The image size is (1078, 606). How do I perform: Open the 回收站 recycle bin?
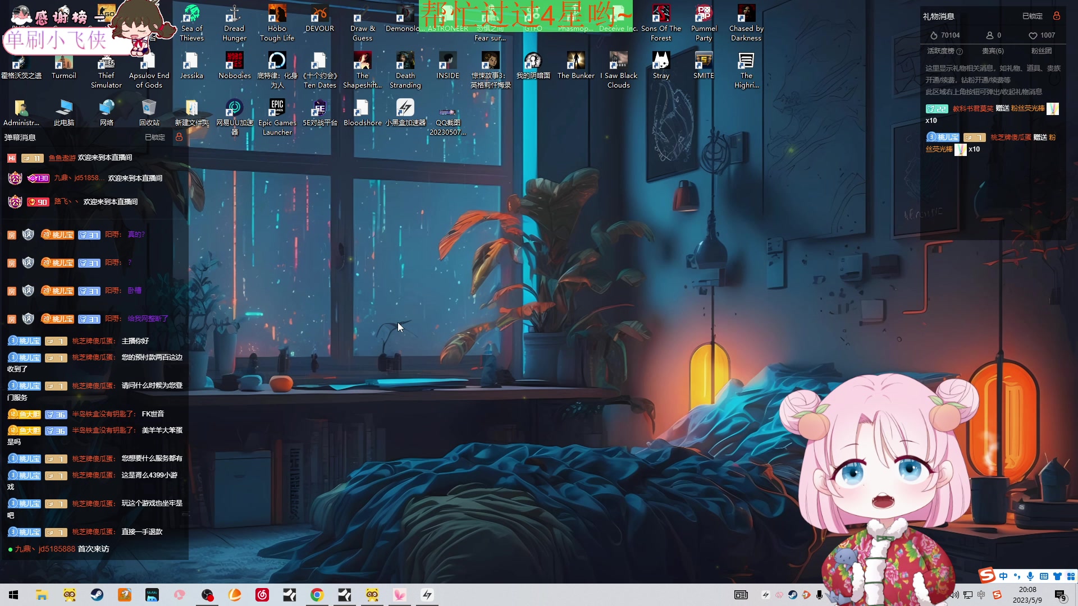[149, 113]
